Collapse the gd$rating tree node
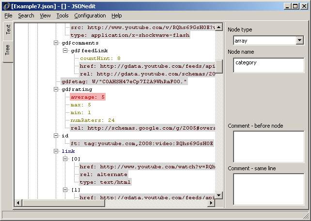Viewport: 311px width, 221px height. click(x=57, y=89)
